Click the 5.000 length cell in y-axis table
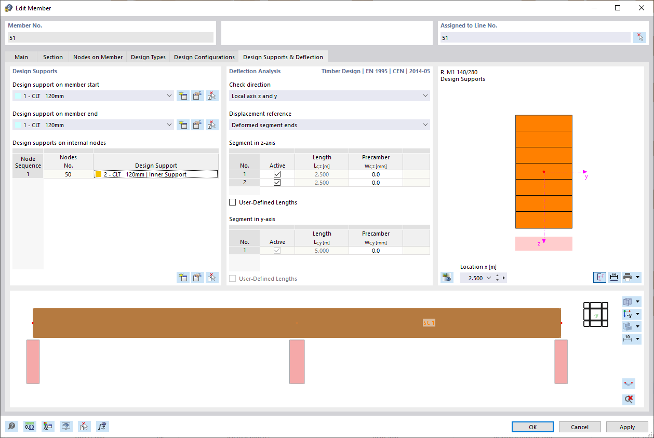Screen dimensions: 654x438 click(x=322, y=251)
